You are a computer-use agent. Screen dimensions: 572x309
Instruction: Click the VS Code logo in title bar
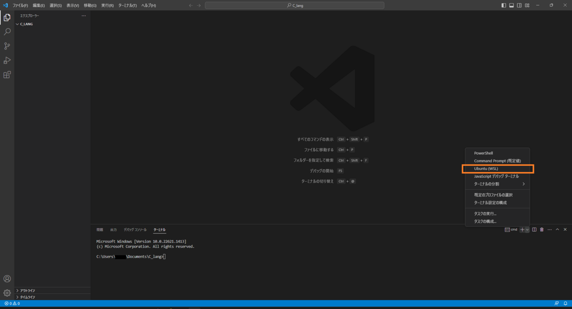(5, 5)
